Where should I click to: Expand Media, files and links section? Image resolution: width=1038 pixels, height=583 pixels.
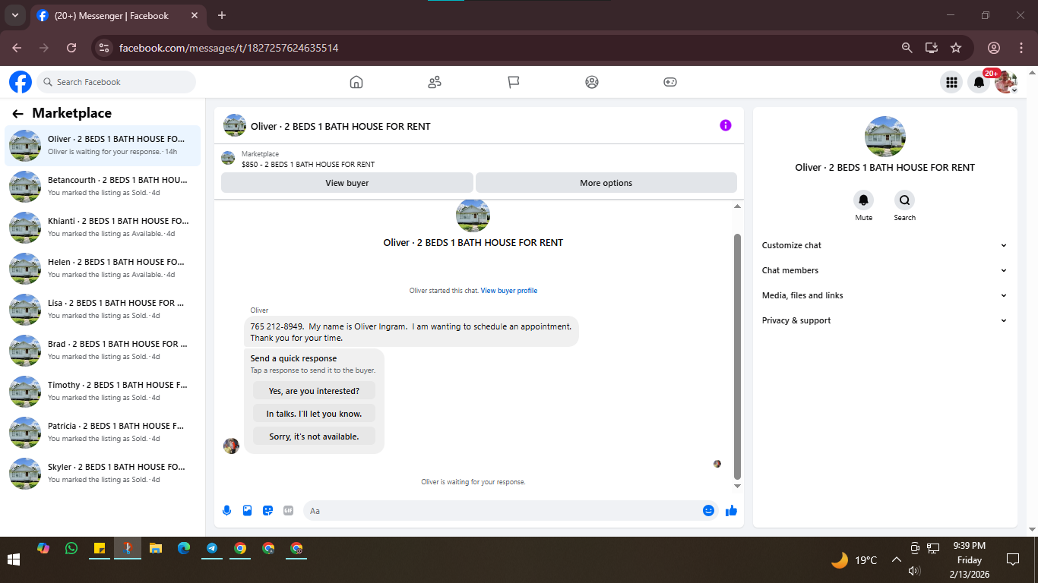[885, 295]
